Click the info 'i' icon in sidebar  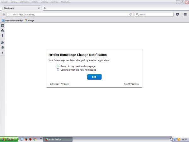[3, 52]
